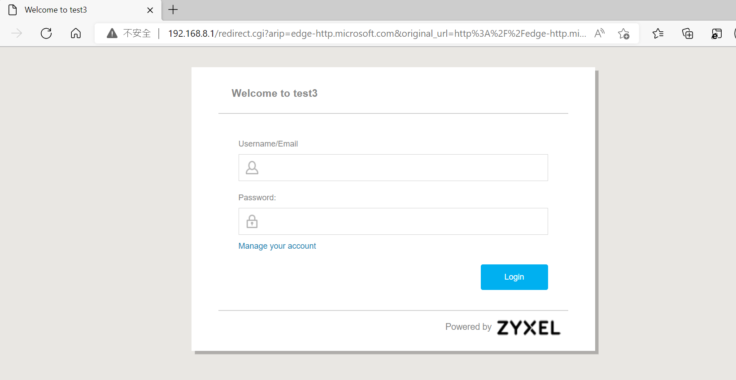This screenshot has width=736, height=380.
Task: Click the blue Login button
Action: [514, 277]
